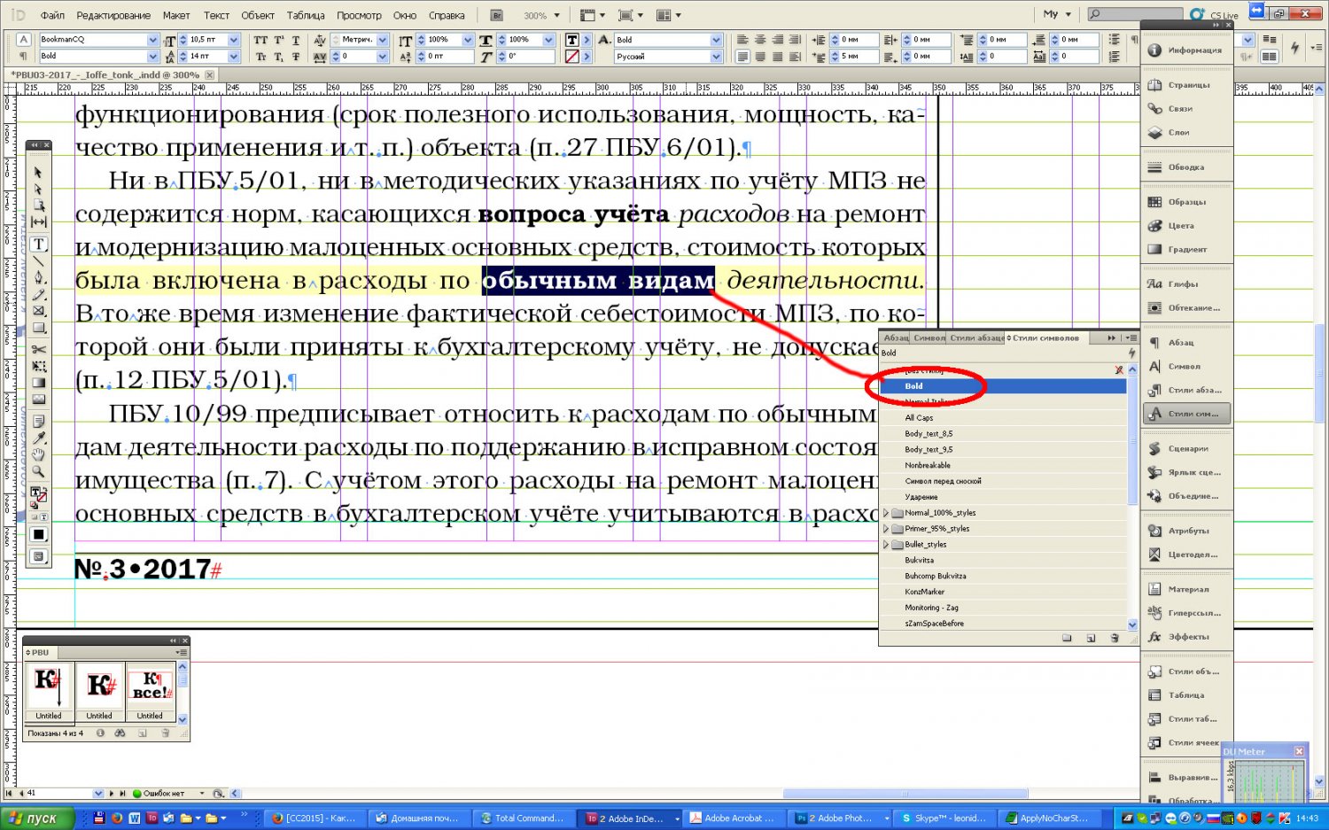Open the Файл menu
Viewport: 1329px width, 830px height.
point(52,15)
